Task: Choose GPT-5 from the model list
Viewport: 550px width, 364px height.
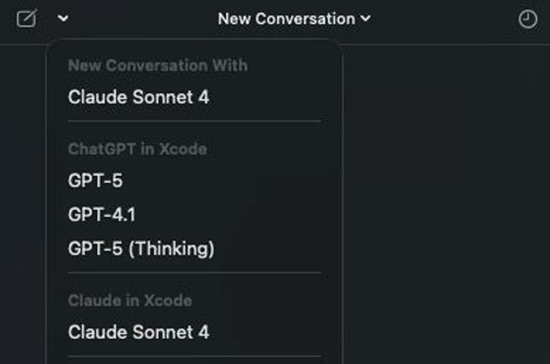Action: (x=95, y=181)
